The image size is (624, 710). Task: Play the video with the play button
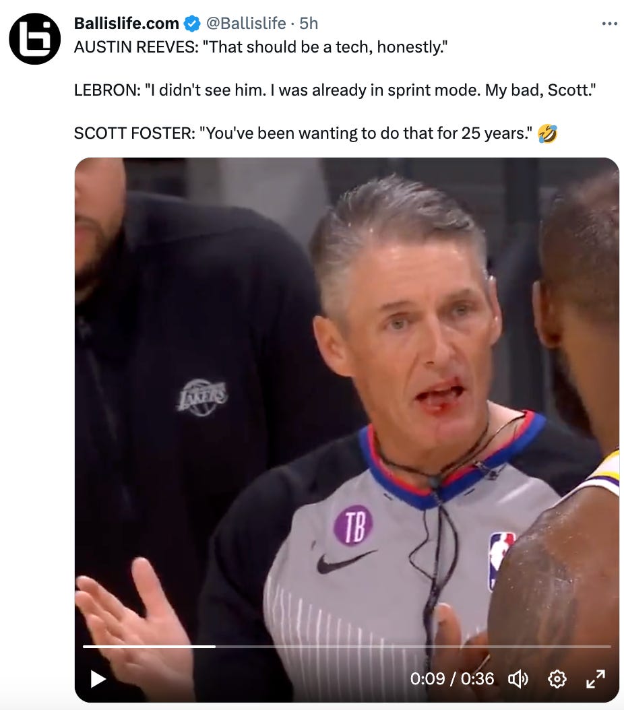point(98,679)
